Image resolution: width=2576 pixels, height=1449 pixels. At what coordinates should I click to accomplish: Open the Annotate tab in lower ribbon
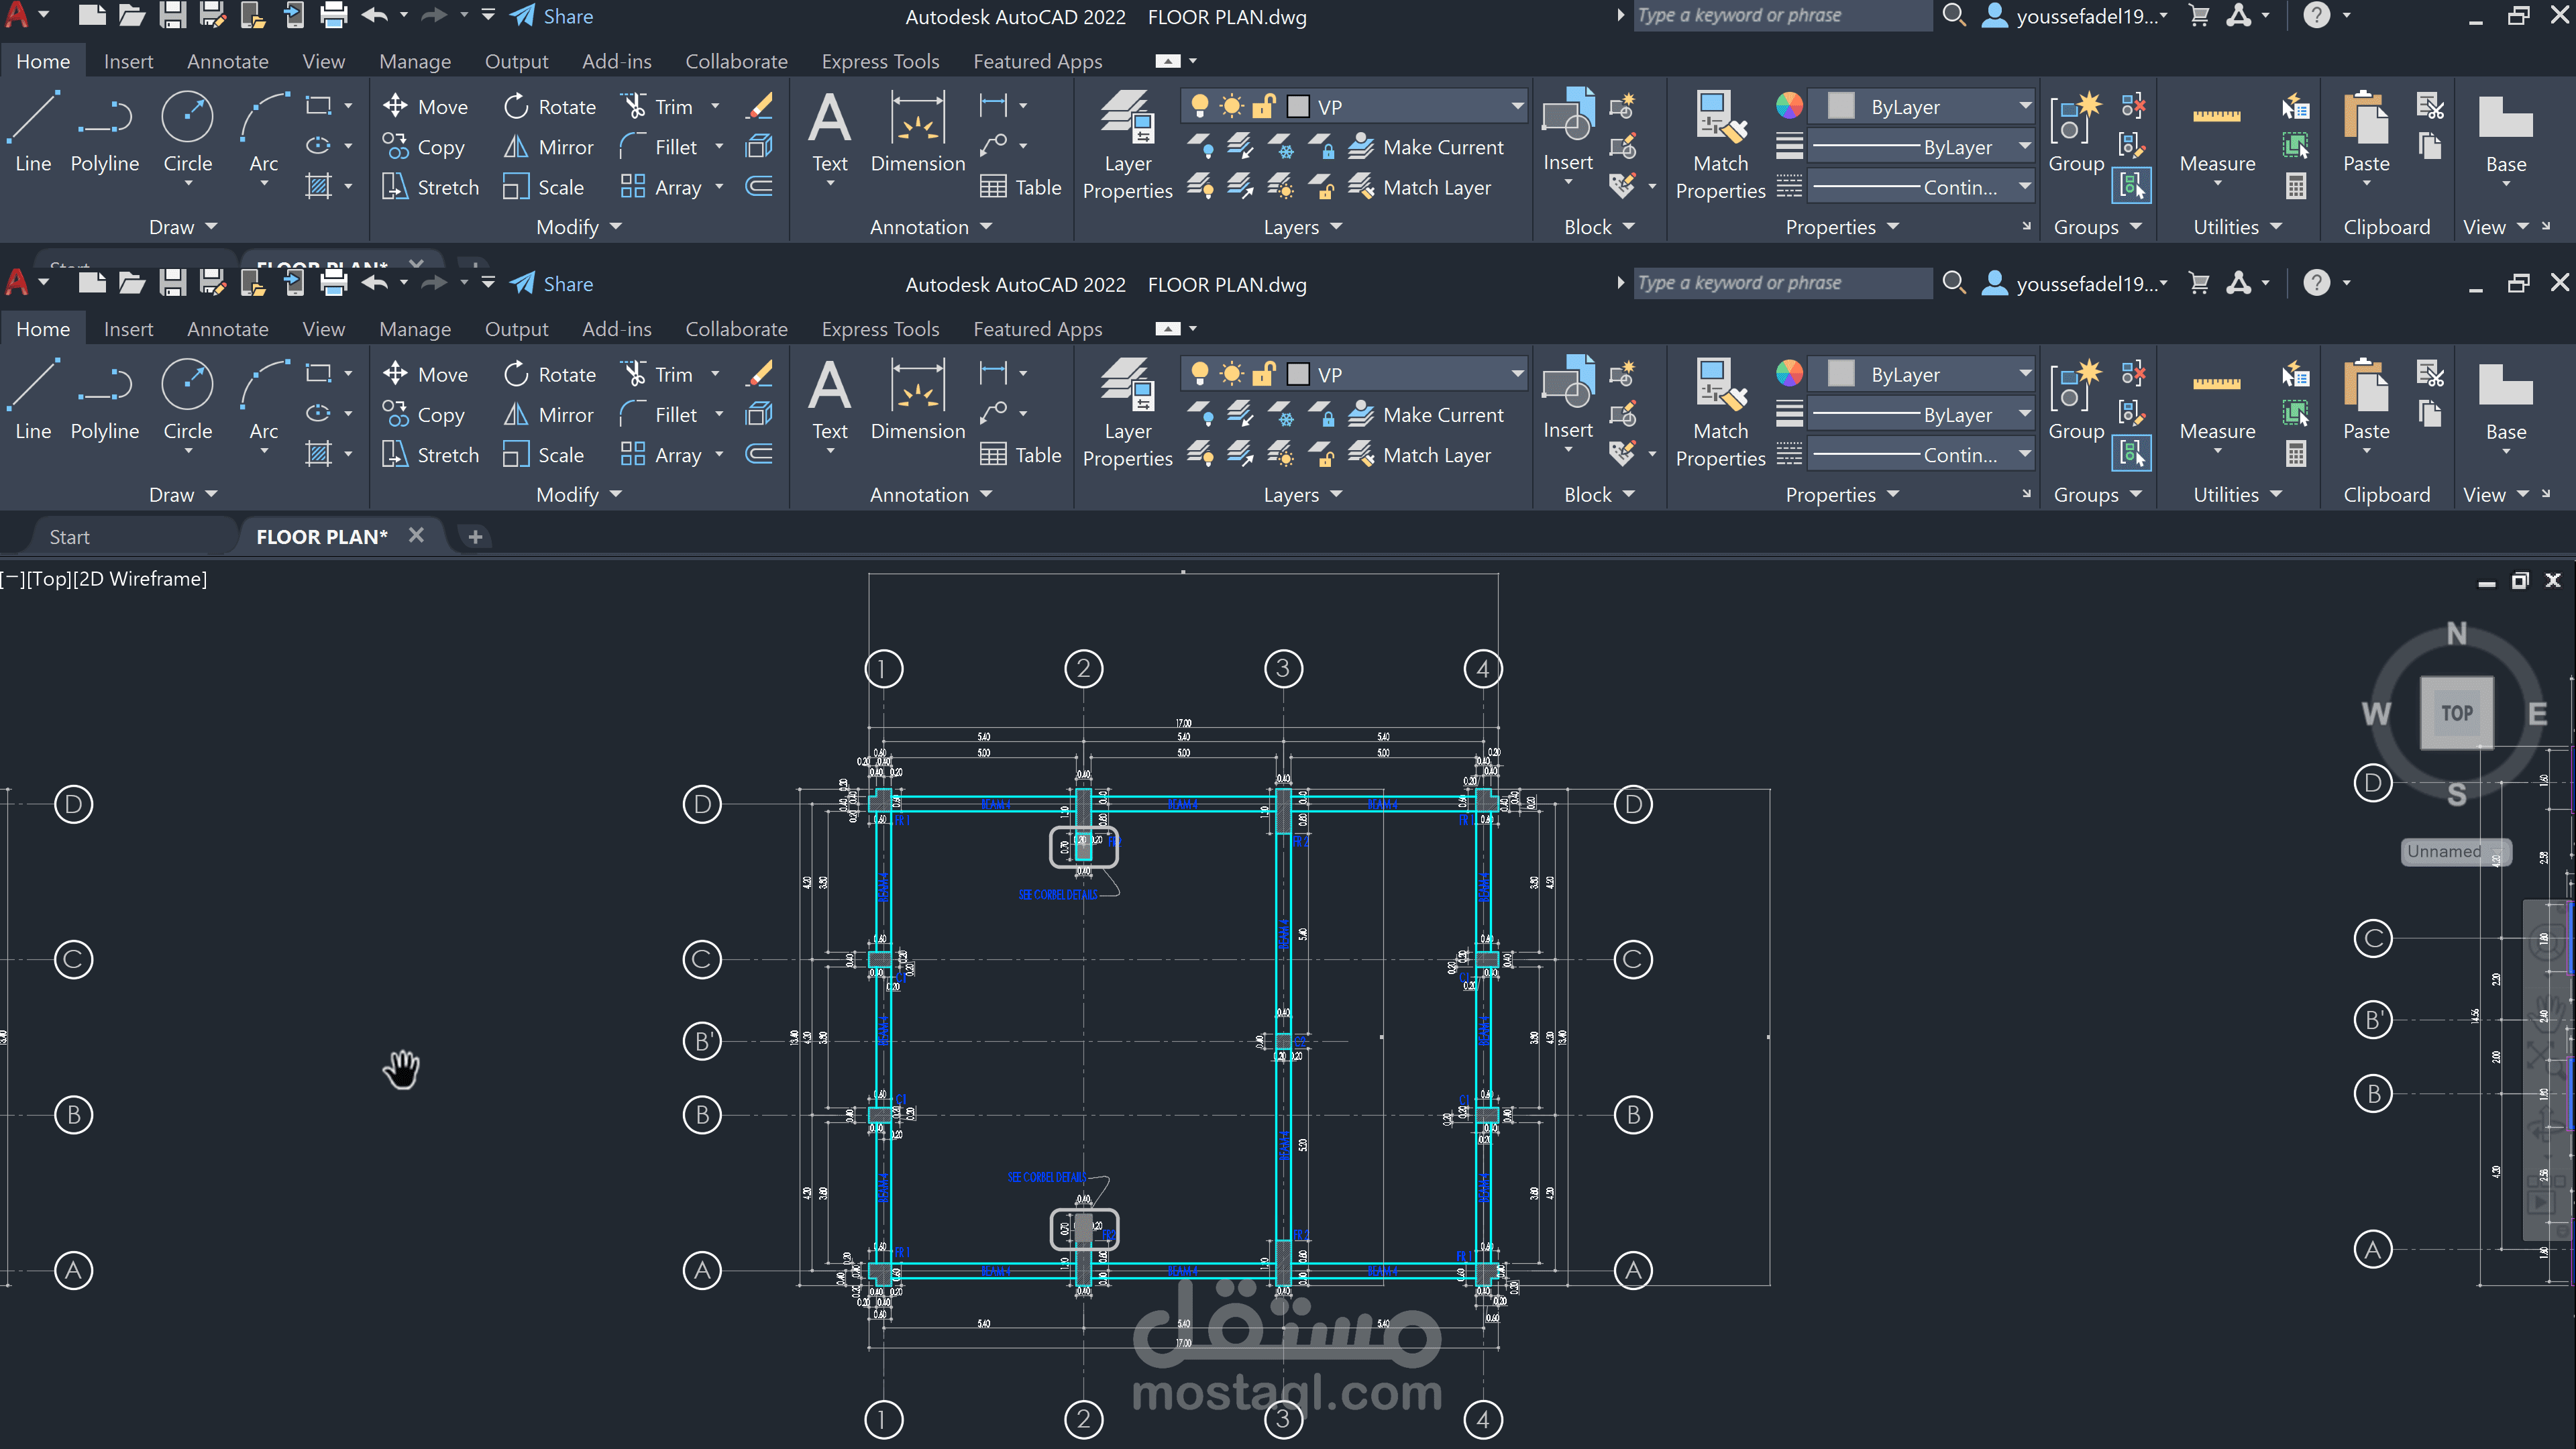(x=227, y=329)
